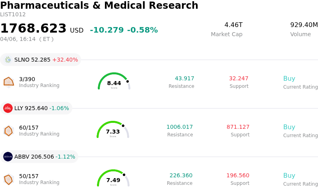This screenshot has height=194, width=318.
Task: Open the SLNO 52.285 ticker chip
Action: point(41,60)
